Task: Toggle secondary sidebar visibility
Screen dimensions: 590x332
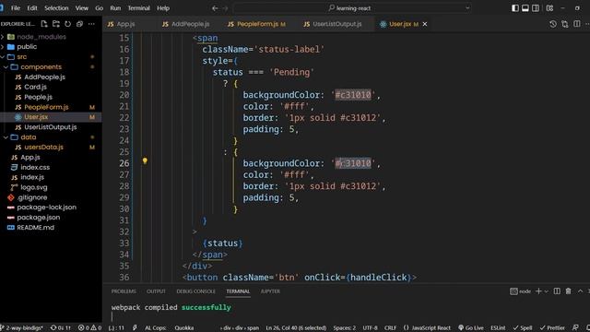Action: [536, 8]
